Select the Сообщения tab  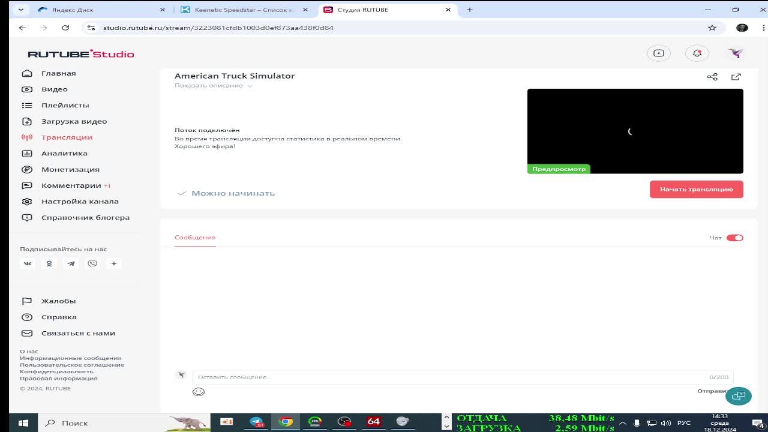[x=195, y=238]
